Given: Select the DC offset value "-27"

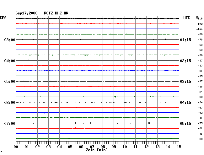Looking at the screenshot, I should pyautogui.click(x=200, y=81).
